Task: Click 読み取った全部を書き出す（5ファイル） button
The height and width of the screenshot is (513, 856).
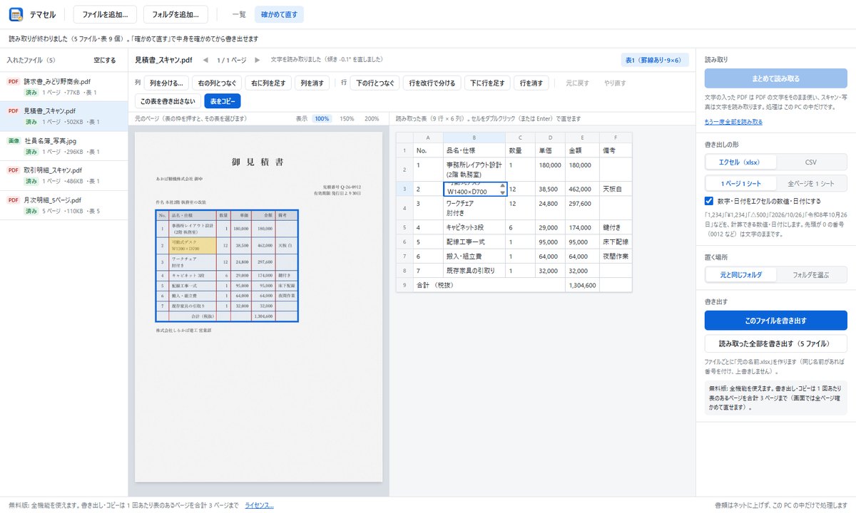Action: click(x=775, y=343)
